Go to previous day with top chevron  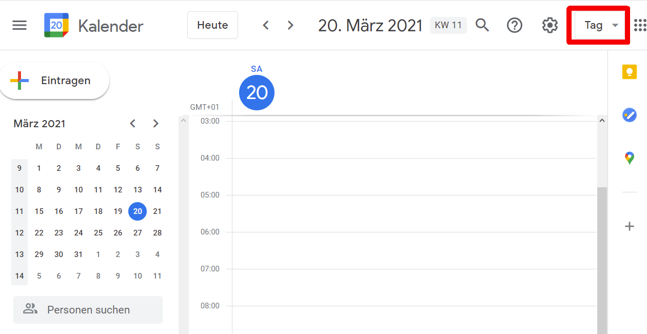tap(266, 25)
